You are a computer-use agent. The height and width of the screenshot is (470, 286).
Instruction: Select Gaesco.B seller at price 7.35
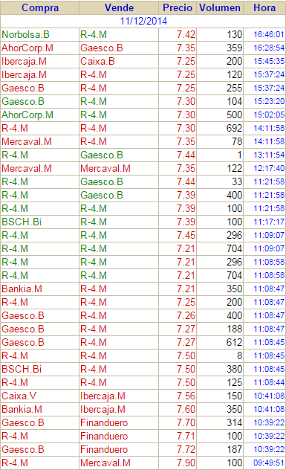119,48
